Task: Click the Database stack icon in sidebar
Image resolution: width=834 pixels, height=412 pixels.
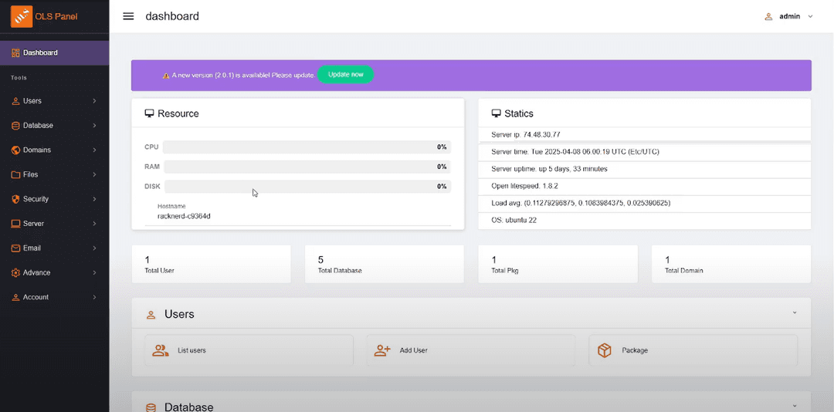Action: coord(15,126)
